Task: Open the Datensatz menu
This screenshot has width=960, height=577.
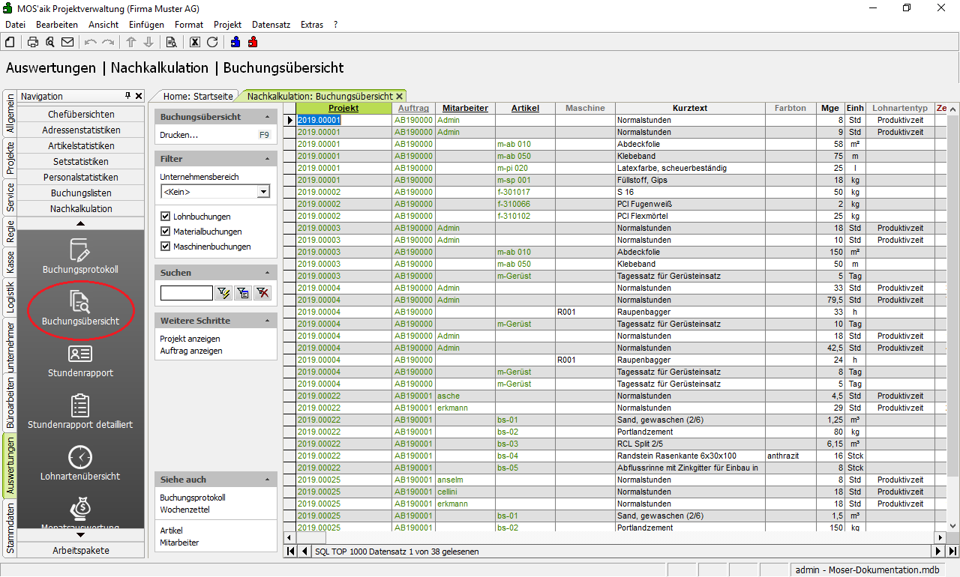Action: tap(271, 25)
